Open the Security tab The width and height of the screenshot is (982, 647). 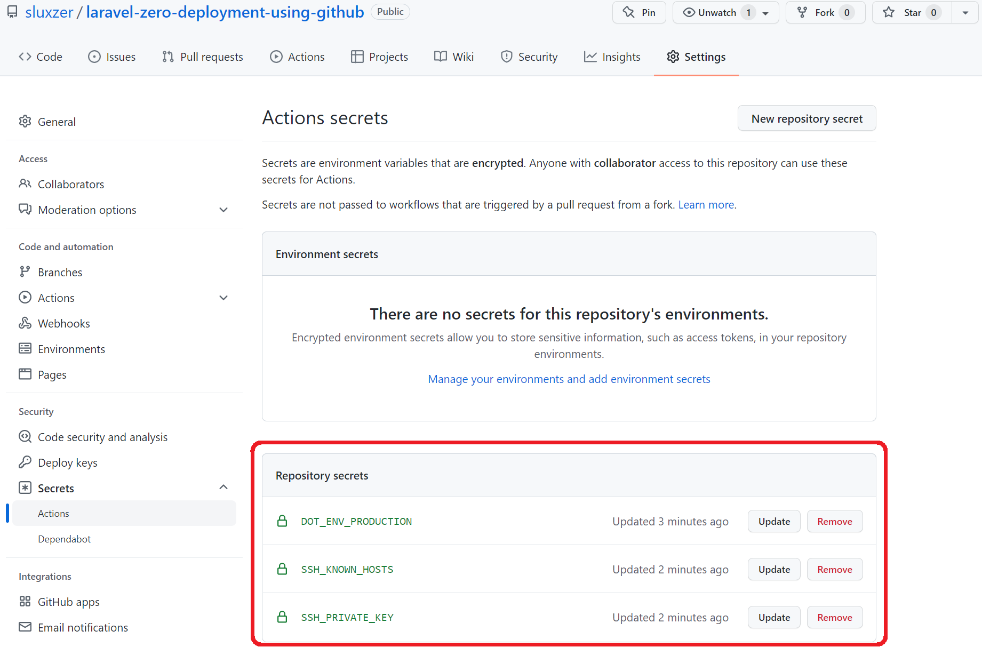click(x=529, y=57)
